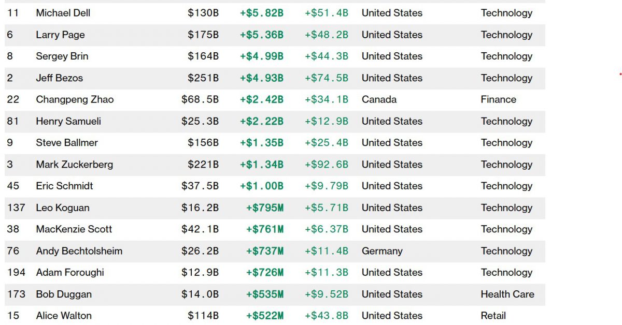The height and width of the screenshot is (325, 622).
Task: Click the Adam Foroughi name
Action: (70, 272)
